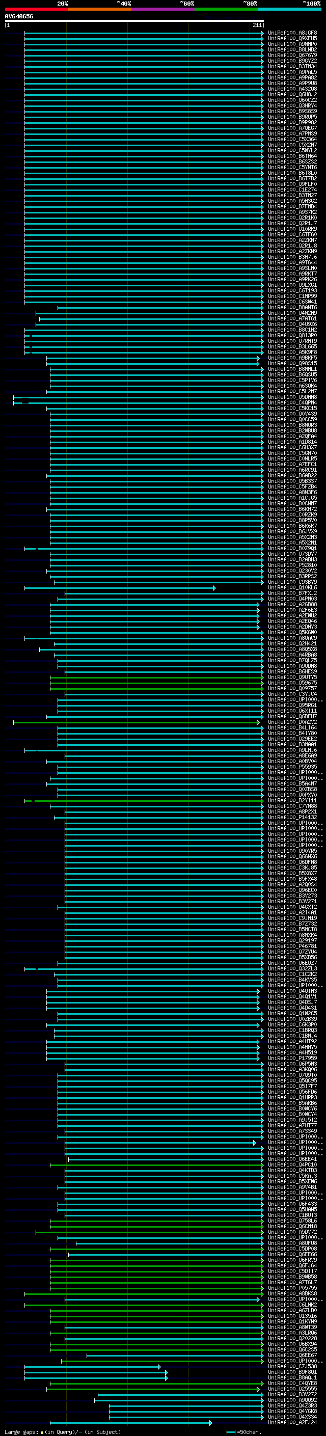Click the end position label 211
The image size is (326, 1436).
(x=257, y=25)
